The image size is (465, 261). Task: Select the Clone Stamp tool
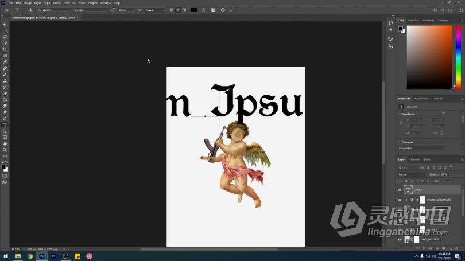click(5, 80)
